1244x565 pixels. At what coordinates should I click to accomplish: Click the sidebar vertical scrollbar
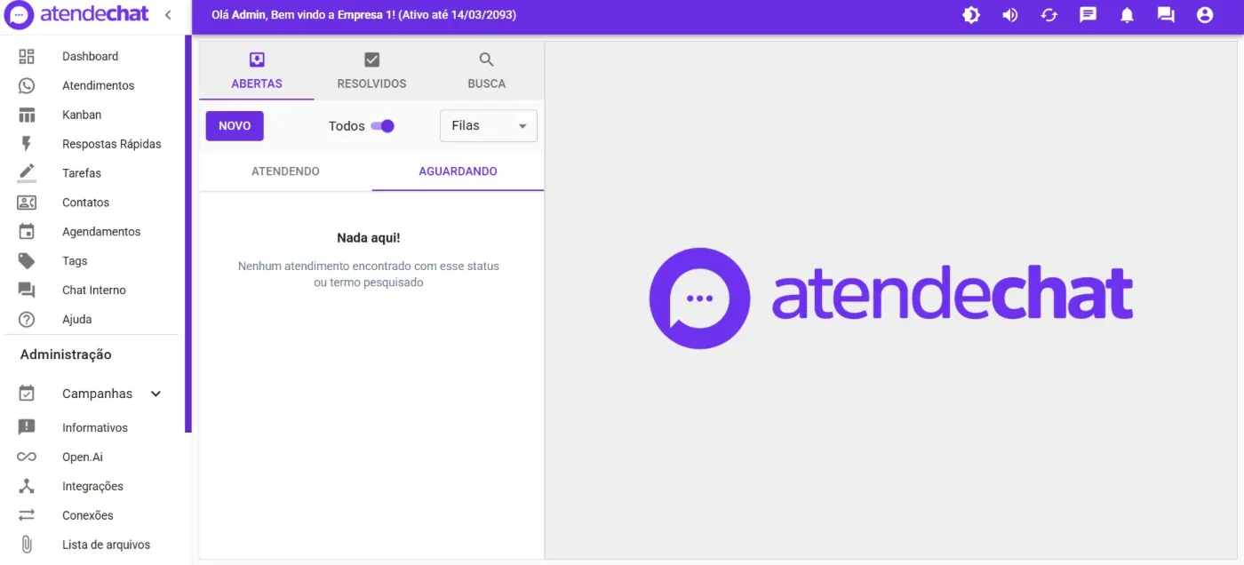(188, 234)
